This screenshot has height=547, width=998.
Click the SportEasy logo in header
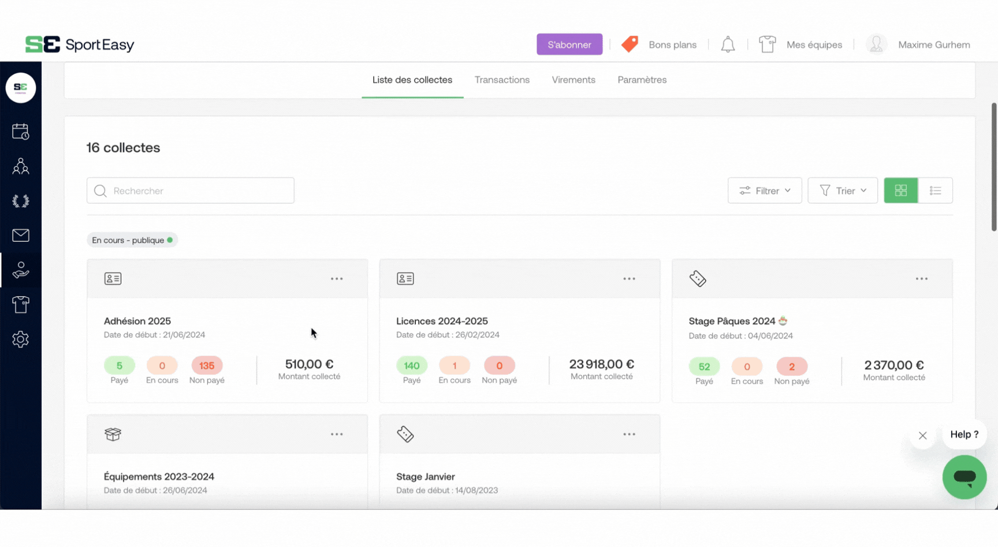80,44
